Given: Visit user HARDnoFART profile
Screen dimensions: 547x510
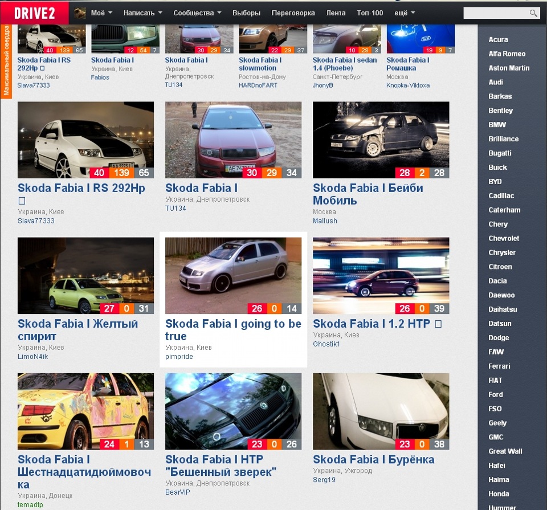Looking at the screenshot, I should (x=258, y=85).
